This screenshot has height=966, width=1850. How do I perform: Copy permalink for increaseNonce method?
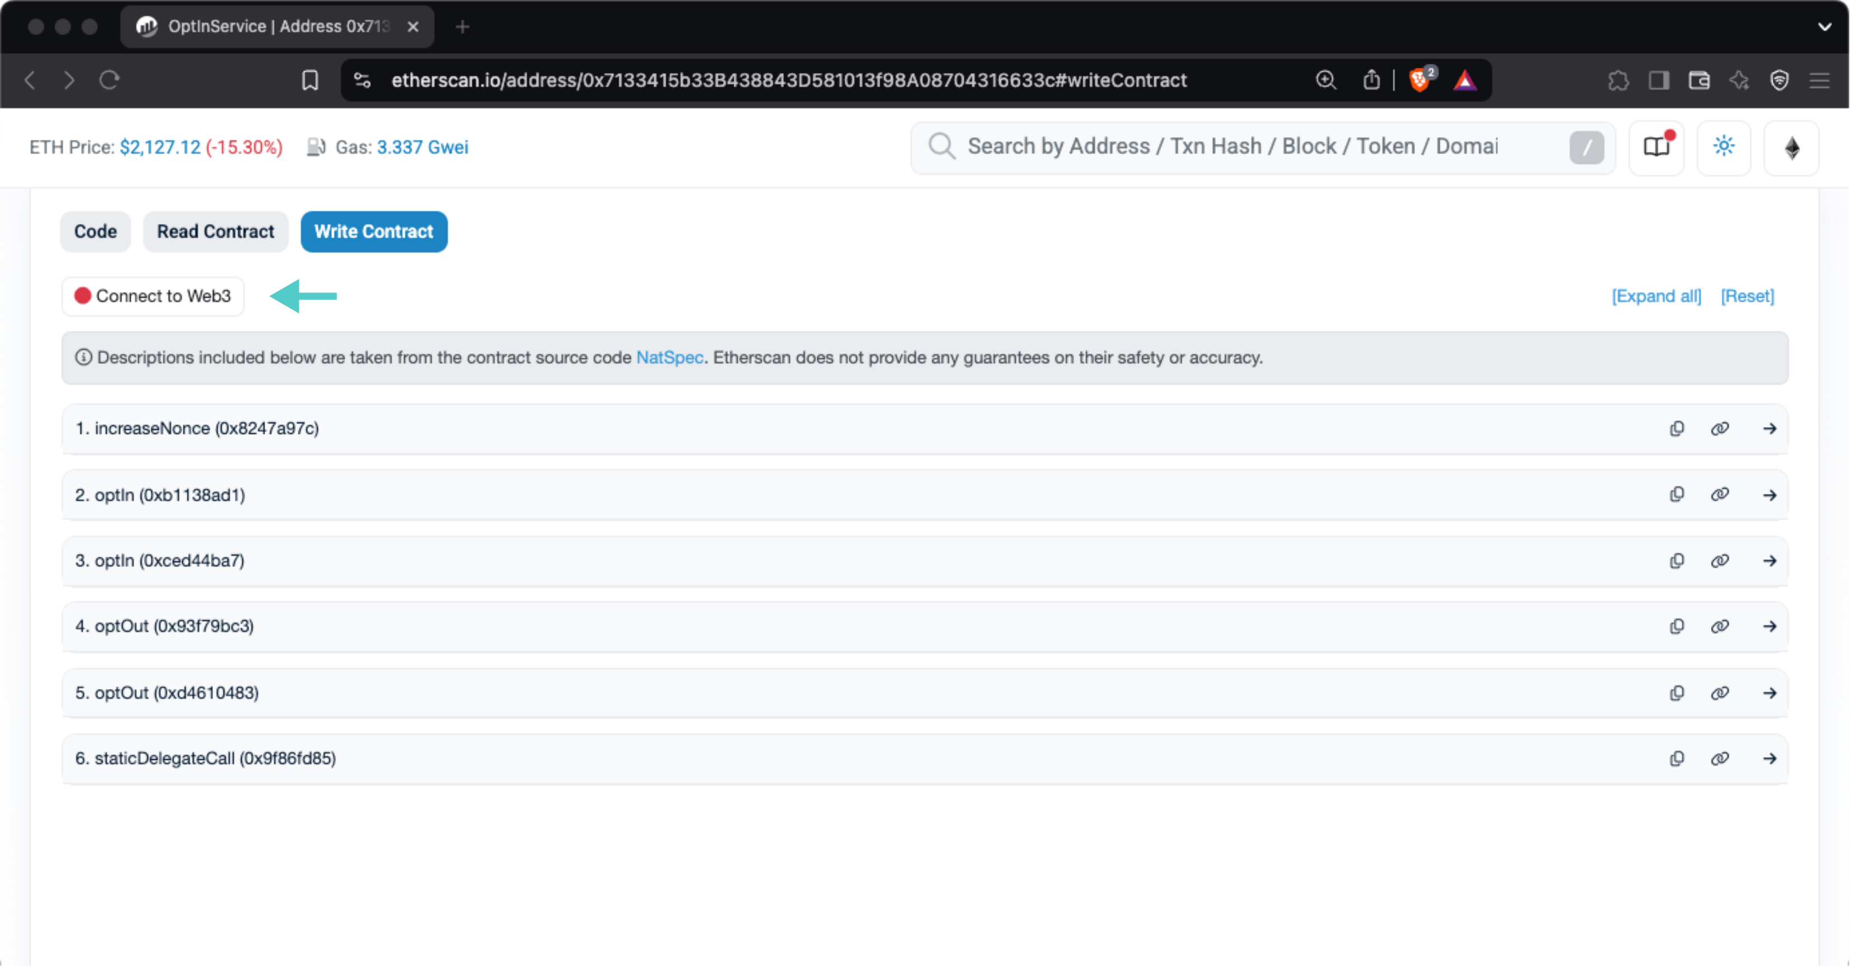tap(1719, 429)
